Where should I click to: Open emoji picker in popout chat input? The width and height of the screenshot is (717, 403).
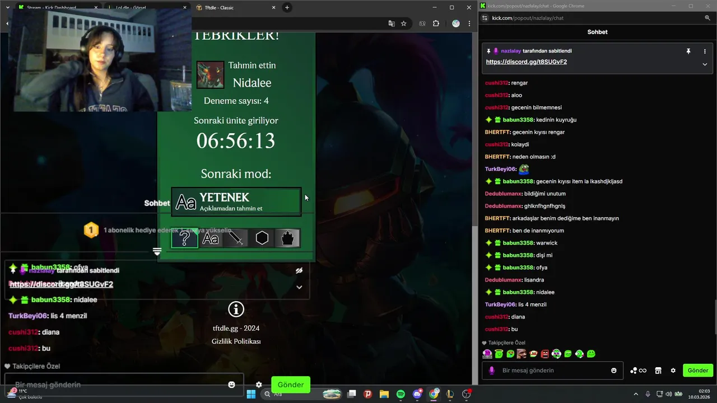coord(614,371)
